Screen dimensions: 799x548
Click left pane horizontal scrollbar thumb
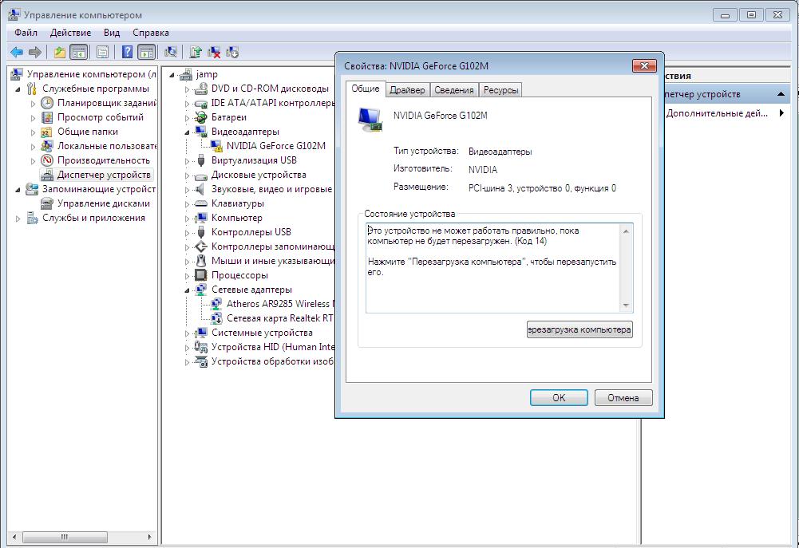click(x=65, y=537)
